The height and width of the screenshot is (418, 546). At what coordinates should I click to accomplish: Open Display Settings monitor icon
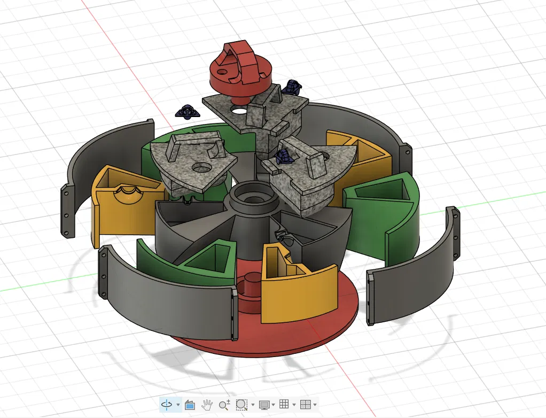264,405
